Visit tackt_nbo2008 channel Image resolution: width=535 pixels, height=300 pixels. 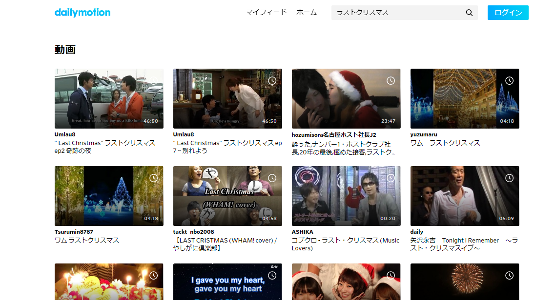(193, 232)
